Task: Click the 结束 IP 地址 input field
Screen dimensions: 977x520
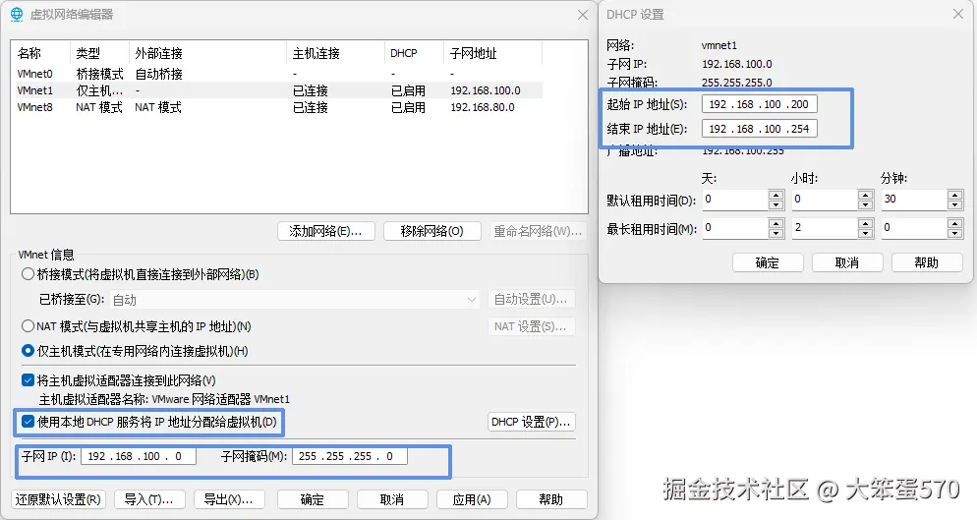Action: pos(760,129)
